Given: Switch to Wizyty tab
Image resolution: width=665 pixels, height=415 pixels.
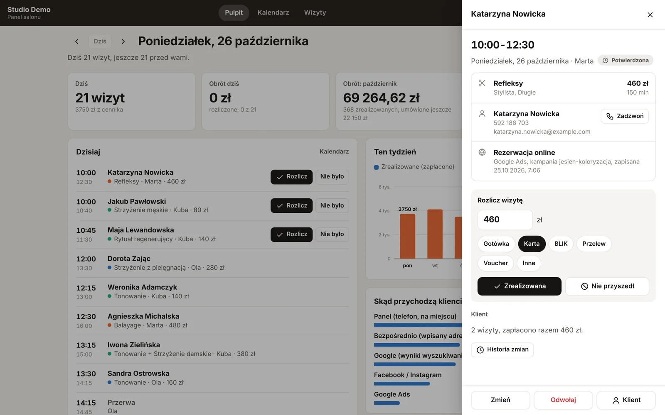Looking at the screenshot, I should [315, 13].
